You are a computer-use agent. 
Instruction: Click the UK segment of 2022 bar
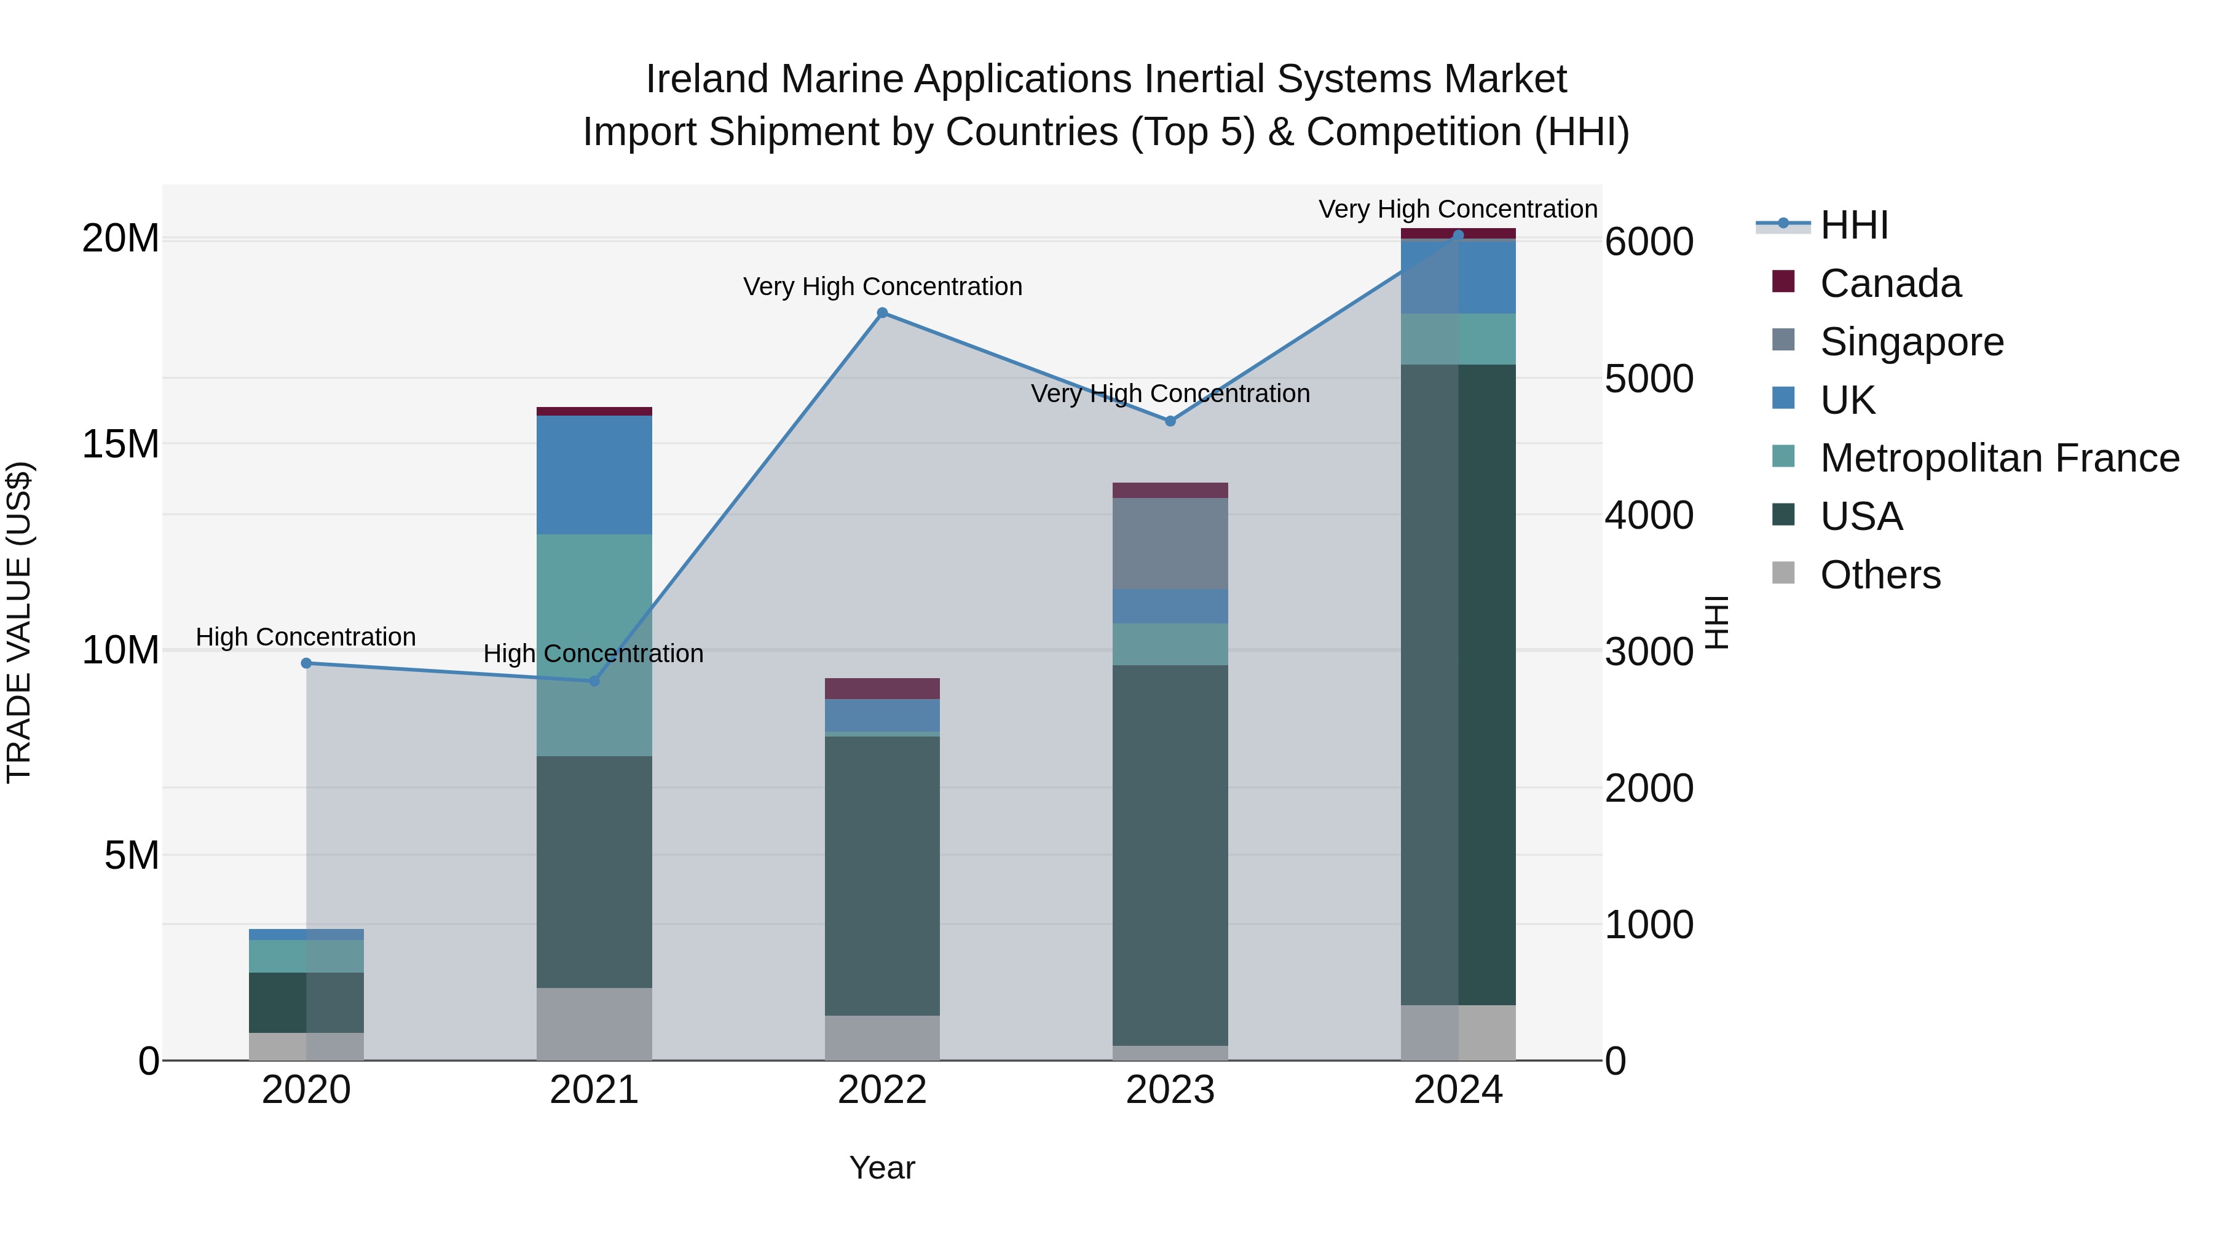coord(882,716)
